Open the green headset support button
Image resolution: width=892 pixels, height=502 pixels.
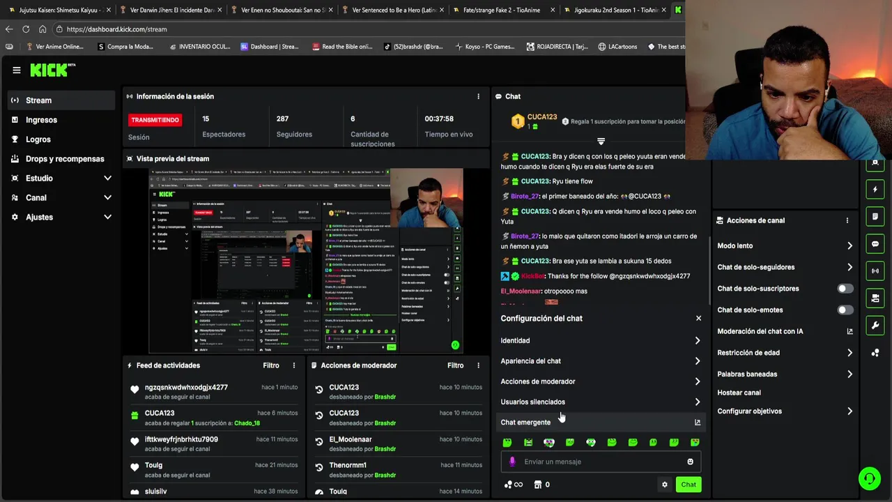pyautogui.click(x=869, y=479)
